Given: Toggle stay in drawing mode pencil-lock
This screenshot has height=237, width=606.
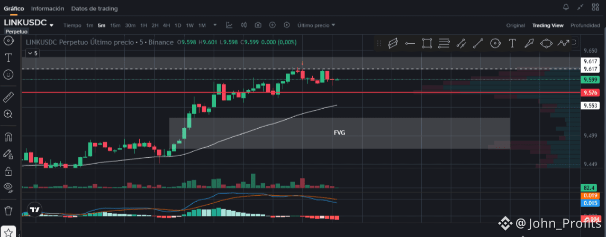Looking at the screenshot, I should tap(8, 154).
